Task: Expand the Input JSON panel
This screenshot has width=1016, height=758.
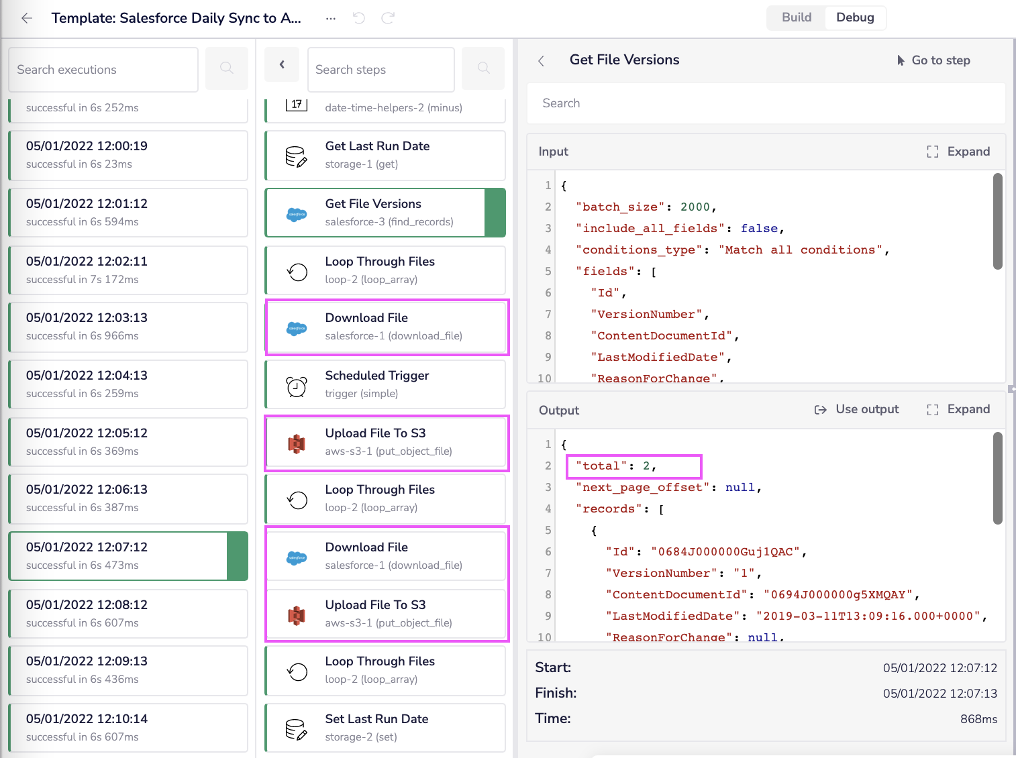Action: pyautogui.click(x=958, y=152)
